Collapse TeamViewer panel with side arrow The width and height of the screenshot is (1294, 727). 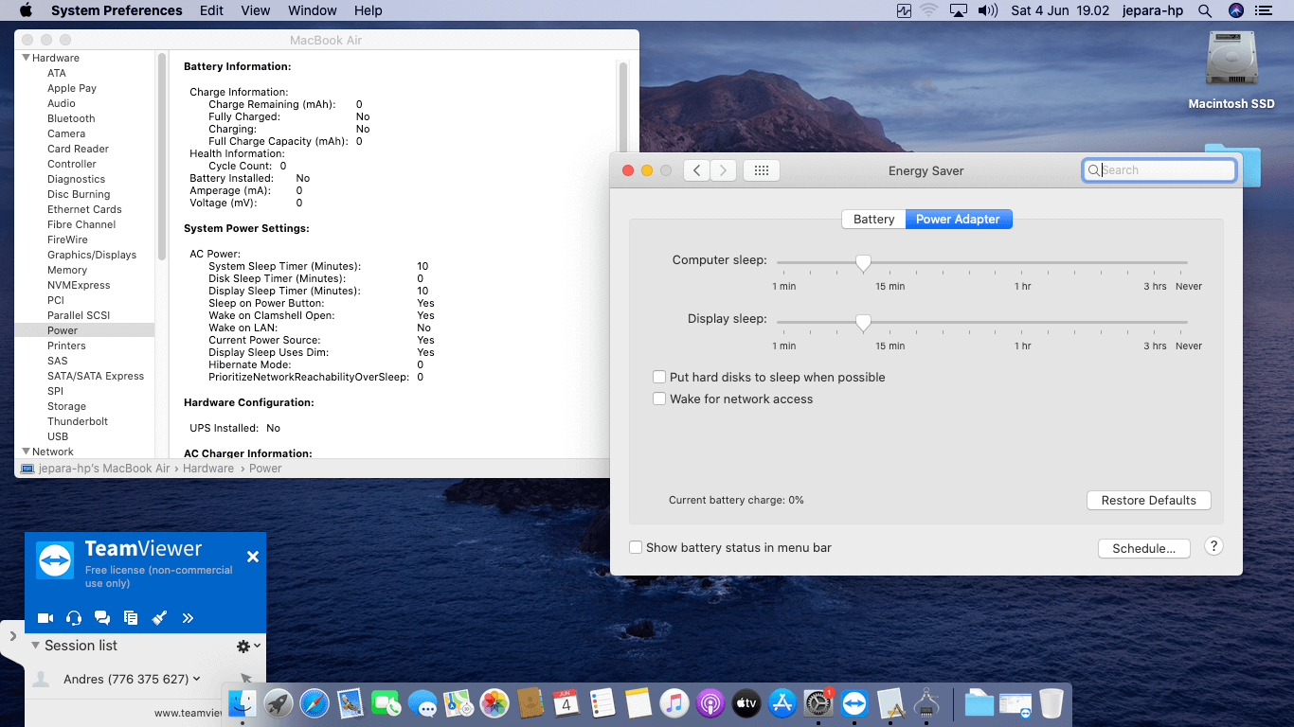12,637
